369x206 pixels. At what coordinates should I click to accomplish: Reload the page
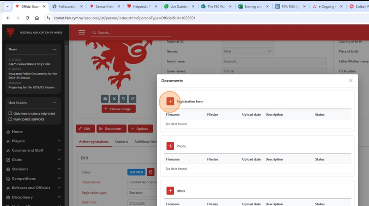27,18
